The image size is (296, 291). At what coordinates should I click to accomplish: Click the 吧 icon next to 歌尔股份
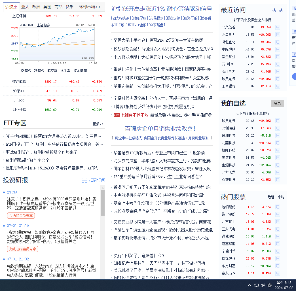pos(277,214)
